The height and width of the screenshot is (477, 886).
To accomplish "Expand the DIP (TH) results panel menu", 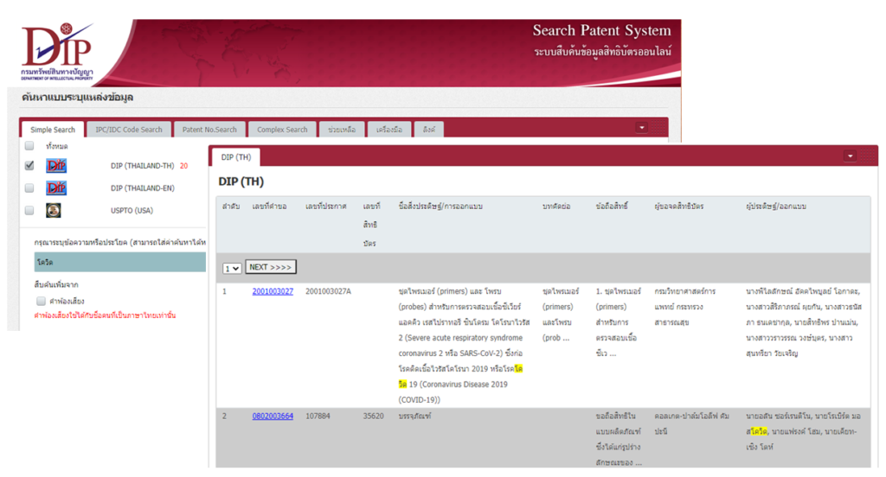I will coord(850,156).
